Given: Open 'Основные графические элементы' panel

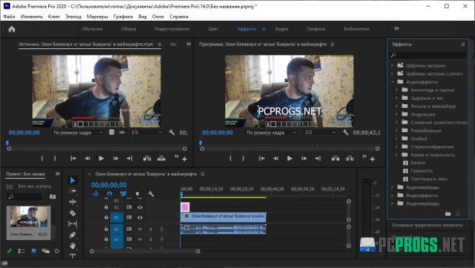Looking at the screenshot, I should [x=427, y=226].
